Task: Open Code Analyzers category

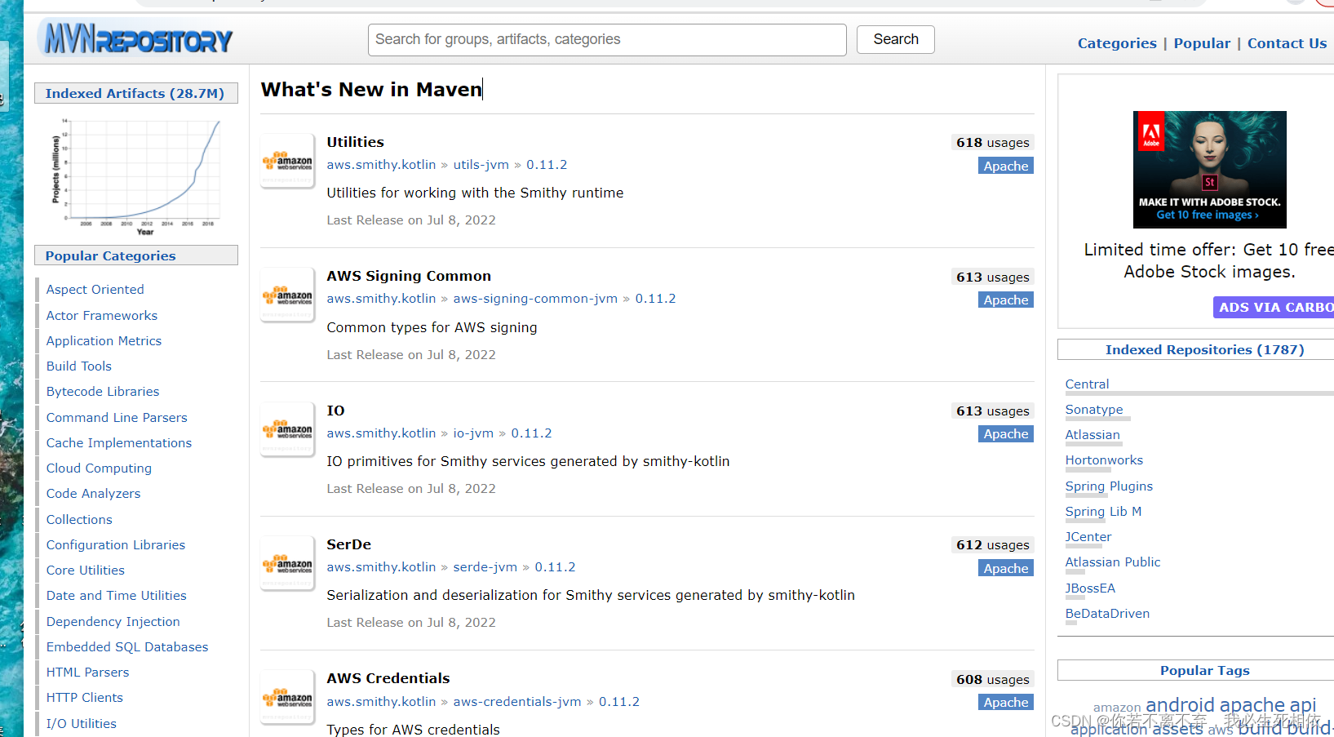Action: point(93,493)
